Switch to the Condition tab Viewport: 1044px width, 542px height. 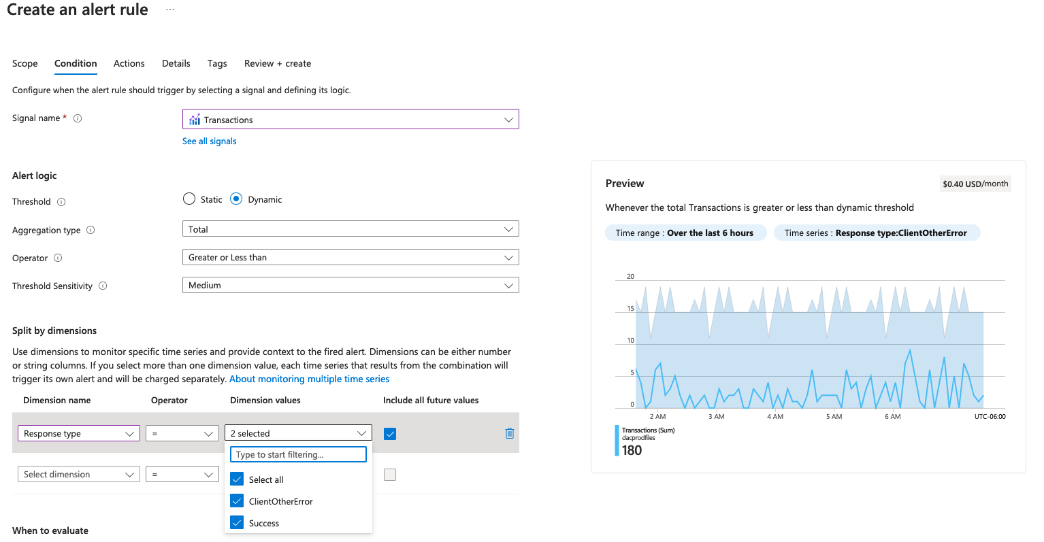pos(76,63)
